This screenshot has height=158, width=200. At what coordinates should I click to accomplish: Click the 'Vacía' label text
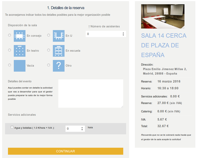30,66
